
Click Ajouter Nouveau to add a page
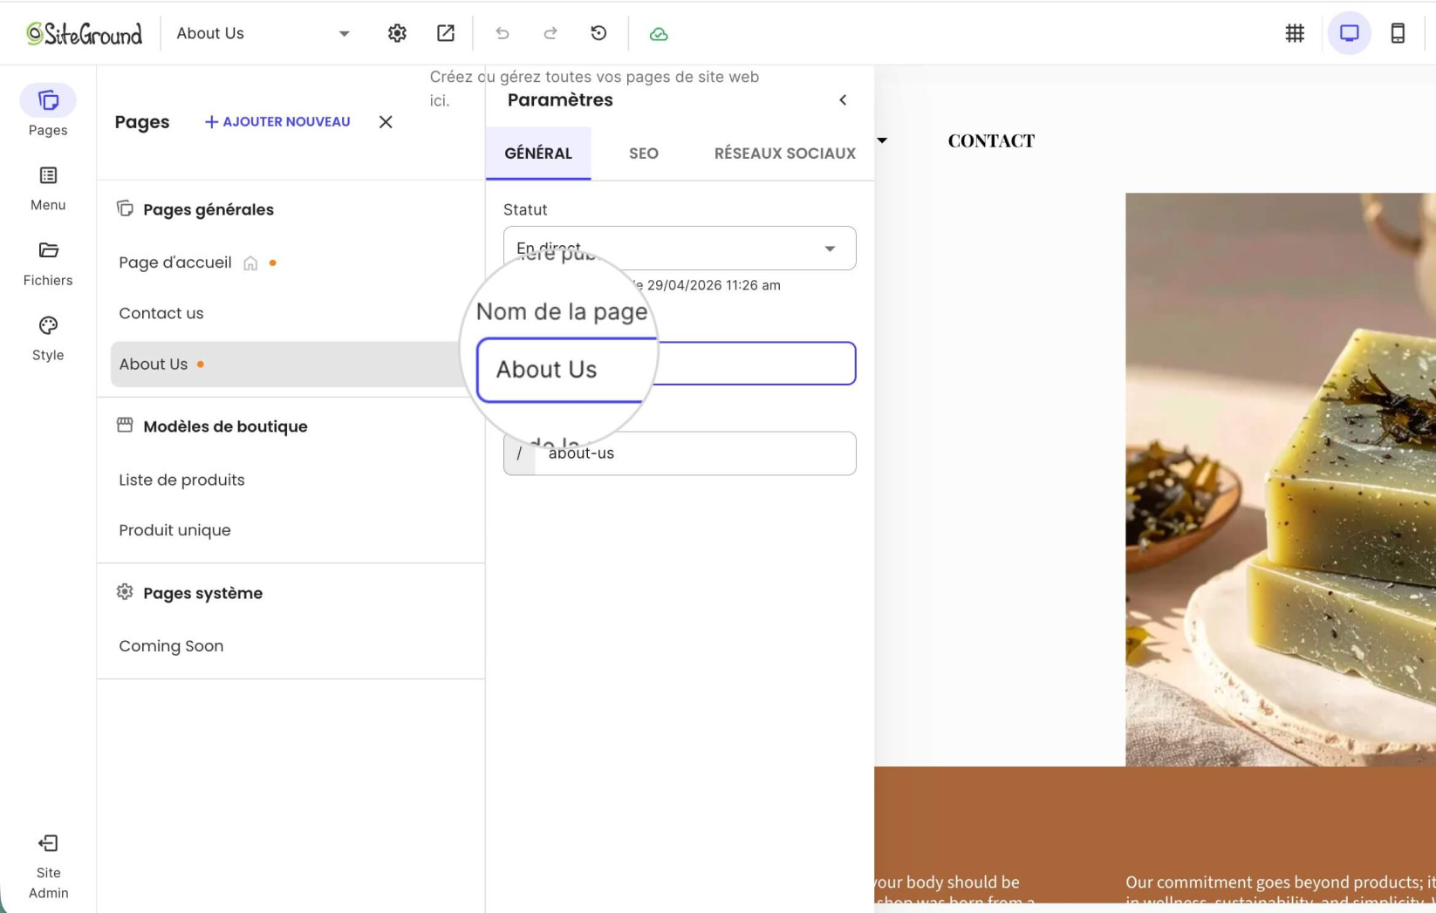coord(277,122)
